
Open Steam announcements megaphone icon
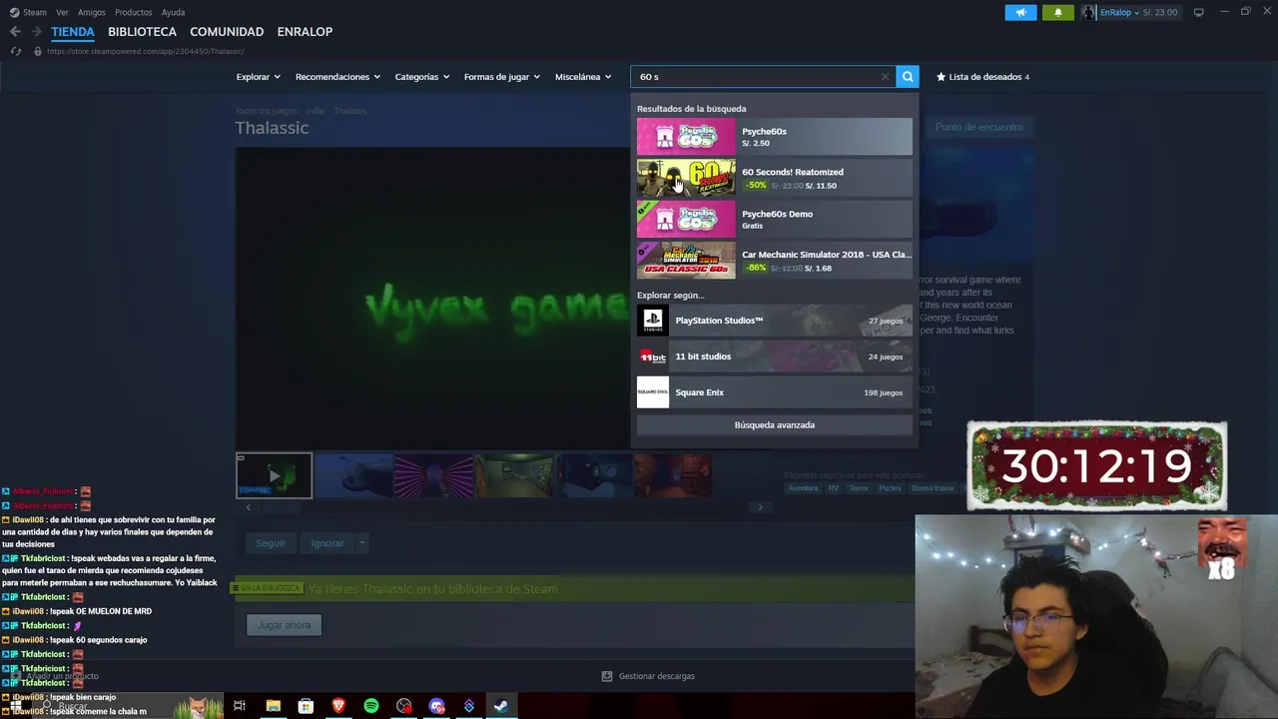pyautogui.click(x=1020, y=12)
